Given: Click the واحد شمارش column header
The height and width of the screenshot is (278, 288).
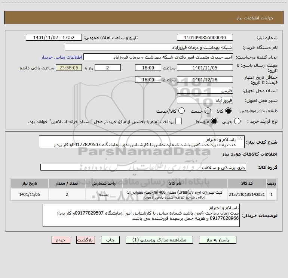Looking at the screenshot, I should tap(104, 183).
